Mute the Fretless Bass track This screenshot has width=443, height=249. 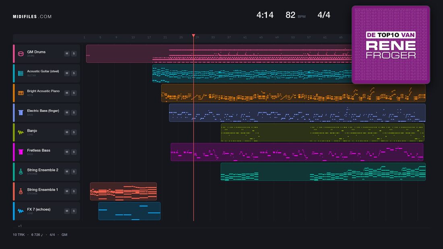(67, 152)
